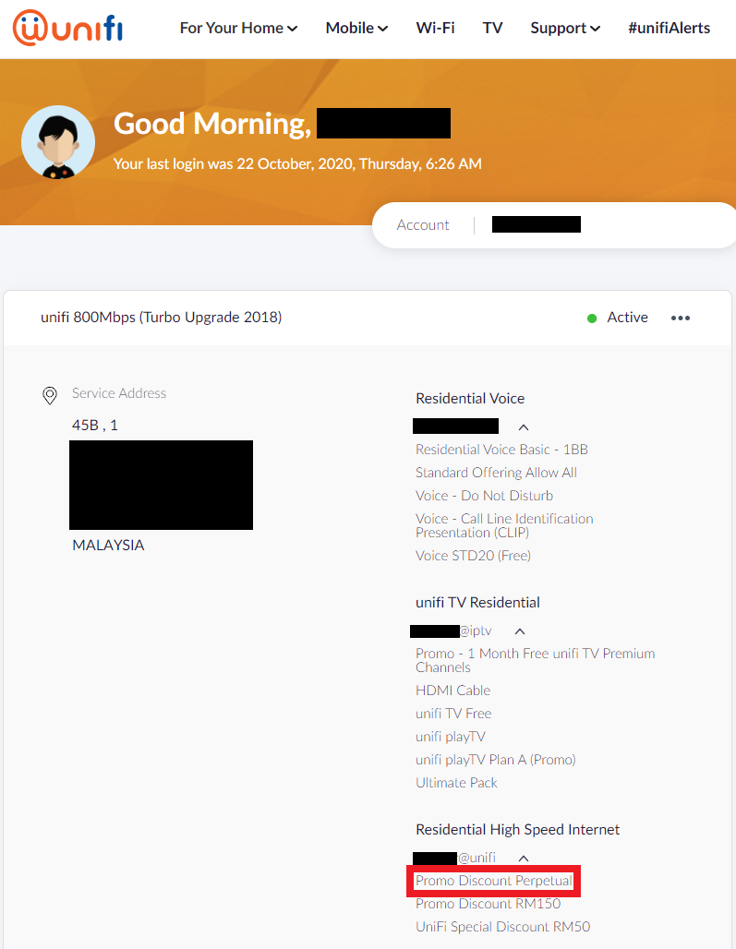Viewport: 736px width, 949px height.
Task: Select Voice - Do Not Disturb
Action: click(484, 496)
